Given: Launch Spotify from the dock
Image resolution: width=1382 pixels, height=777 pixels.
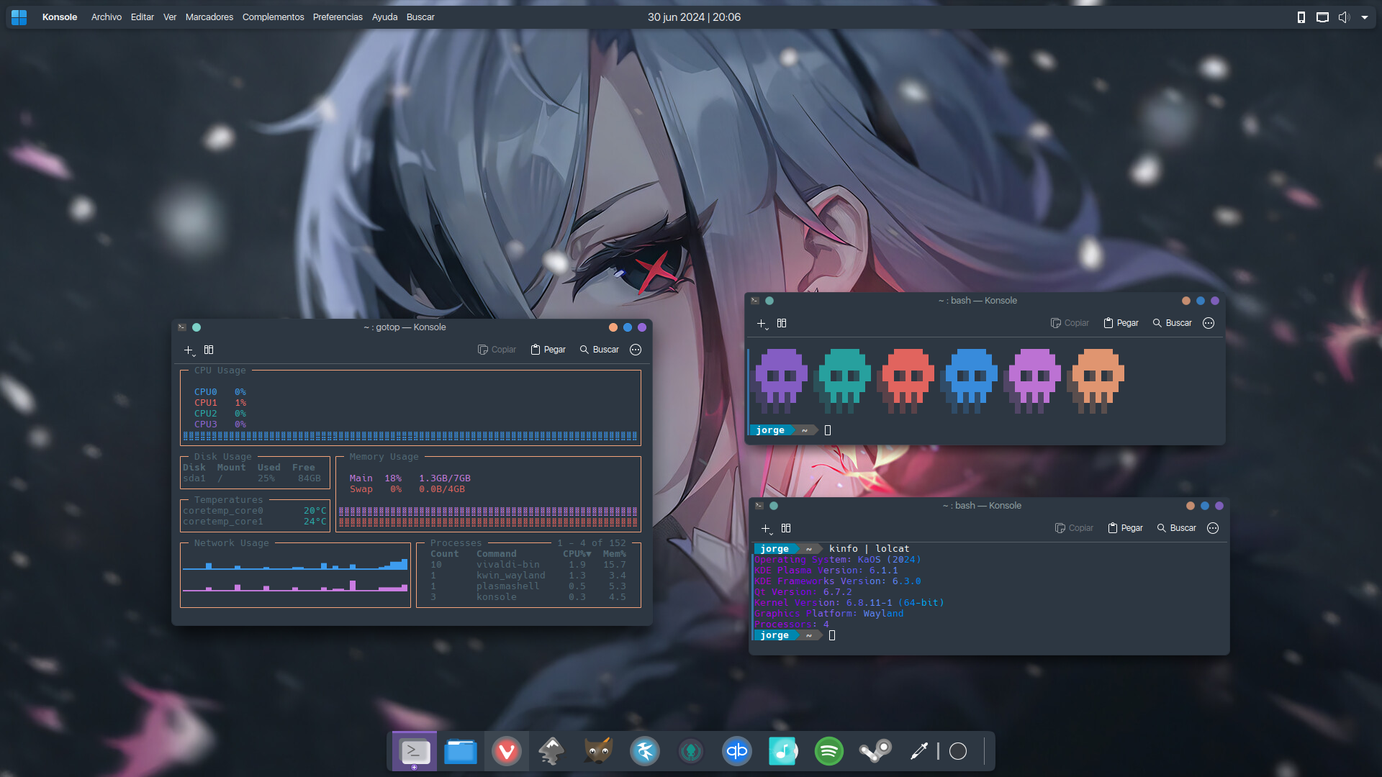Looking at the screenshot, I should (829, 752).
